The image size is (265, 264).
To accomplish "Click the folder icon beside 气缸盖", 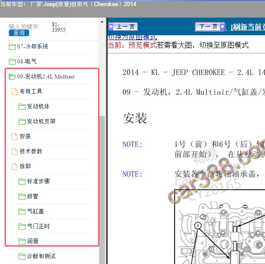I will pos(22,212).
